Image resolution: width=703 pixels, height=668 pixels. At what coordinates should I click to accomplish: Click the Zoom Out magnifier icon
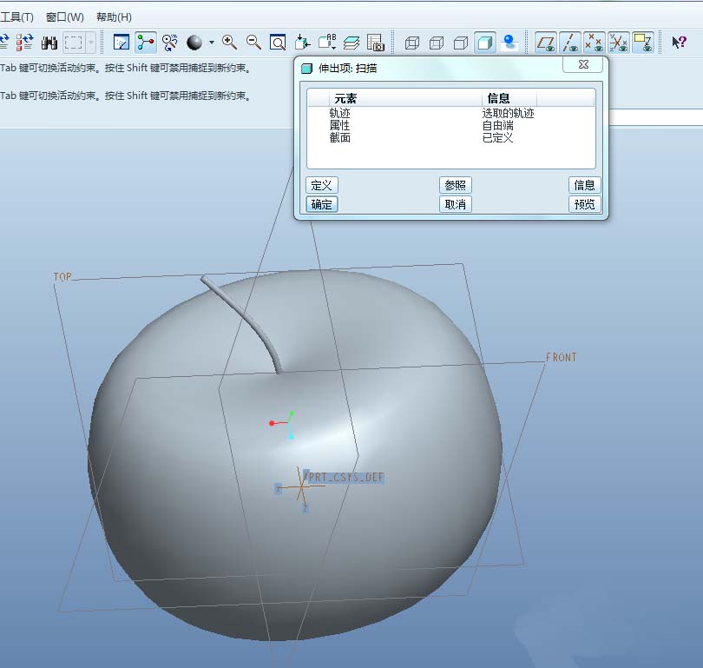click(x=253, y=42)
